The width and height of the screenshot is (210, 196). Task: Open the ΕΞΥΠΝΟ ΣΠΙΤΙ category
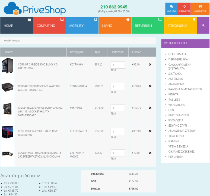pos(177,125)
